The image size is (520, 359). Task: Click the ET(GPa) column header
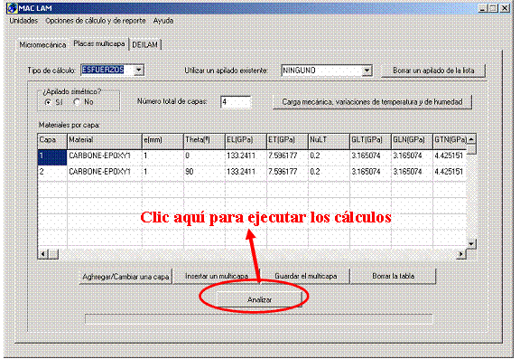[x=287, y=140]
